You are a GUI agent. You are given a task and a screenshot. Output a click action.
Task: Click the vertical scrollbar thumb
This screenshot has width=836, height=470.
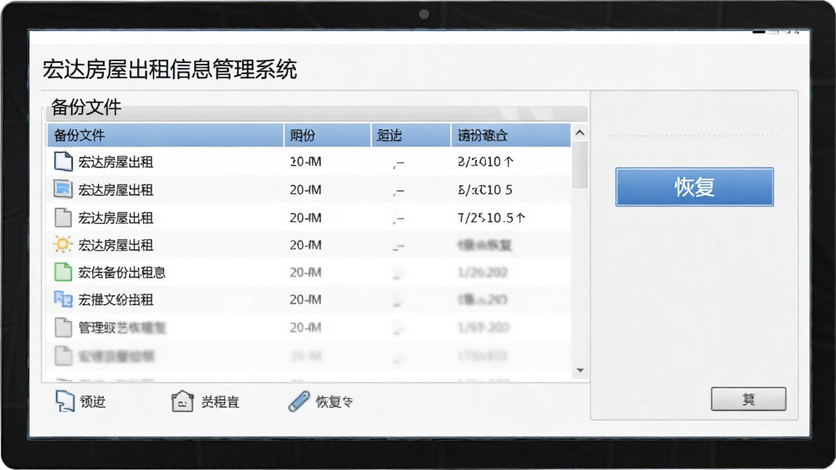[x=580, y=165]
